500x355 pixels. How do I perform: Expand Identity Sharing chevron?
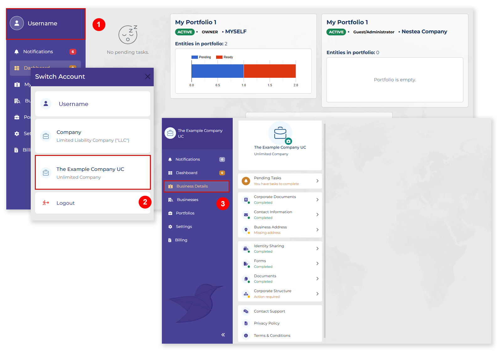coord(317,249)
